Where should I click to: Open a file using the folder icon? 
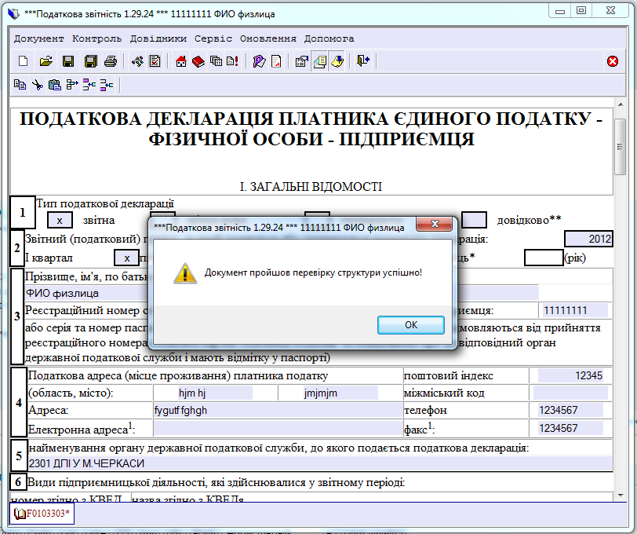tap(45, 61)
